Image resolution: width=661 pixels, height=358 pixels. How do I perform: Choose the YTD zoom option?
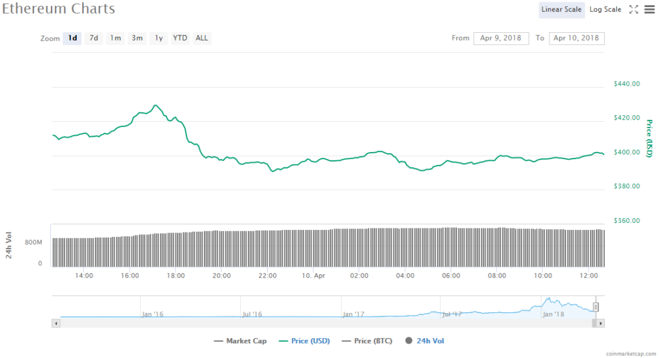180,38
